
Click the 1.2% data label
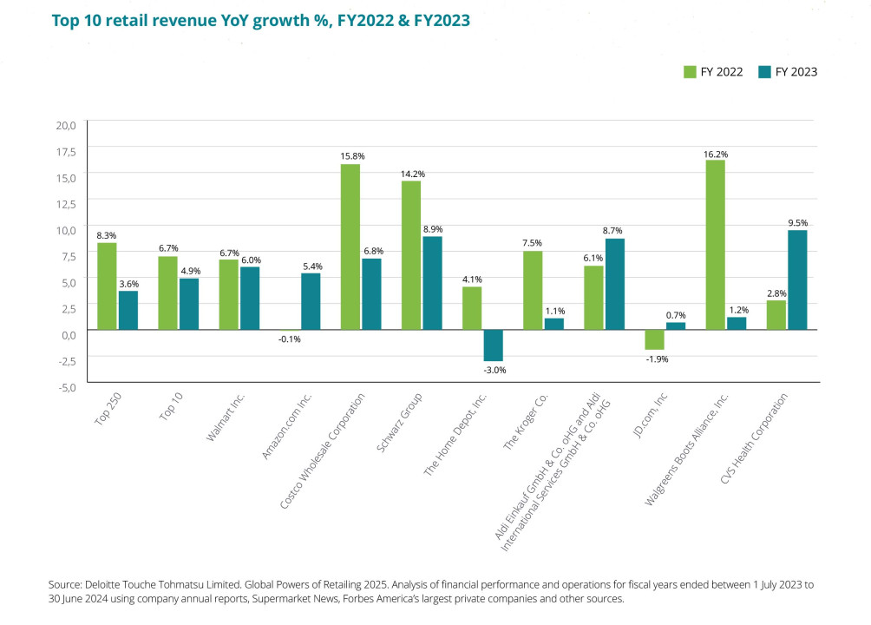click(x=739, y=310)
